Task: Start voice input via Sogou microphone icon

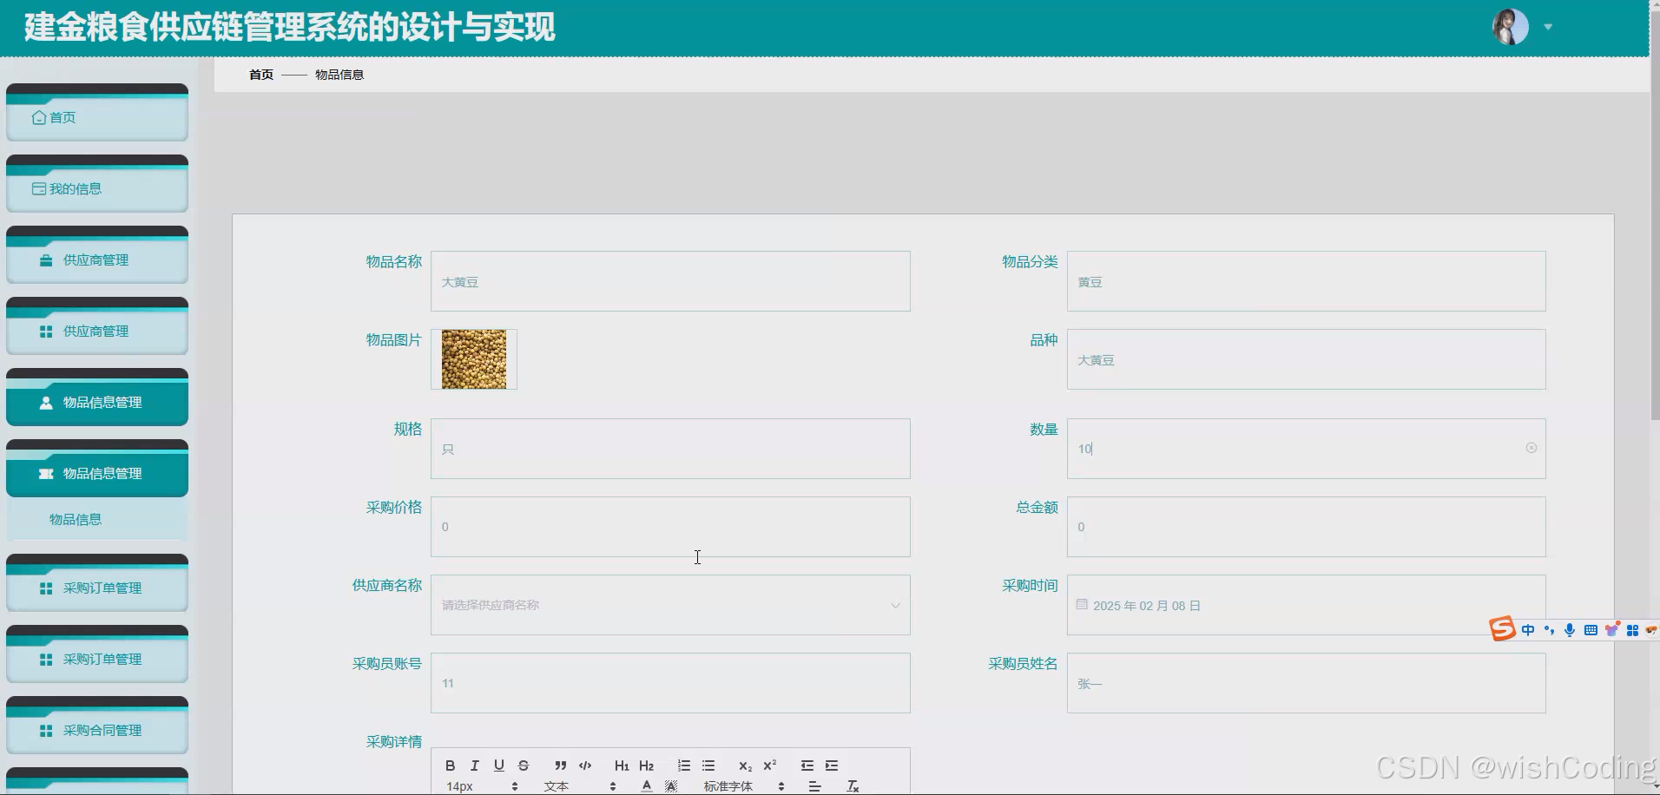Action: pyautogui.click(x=1569, y=629)
